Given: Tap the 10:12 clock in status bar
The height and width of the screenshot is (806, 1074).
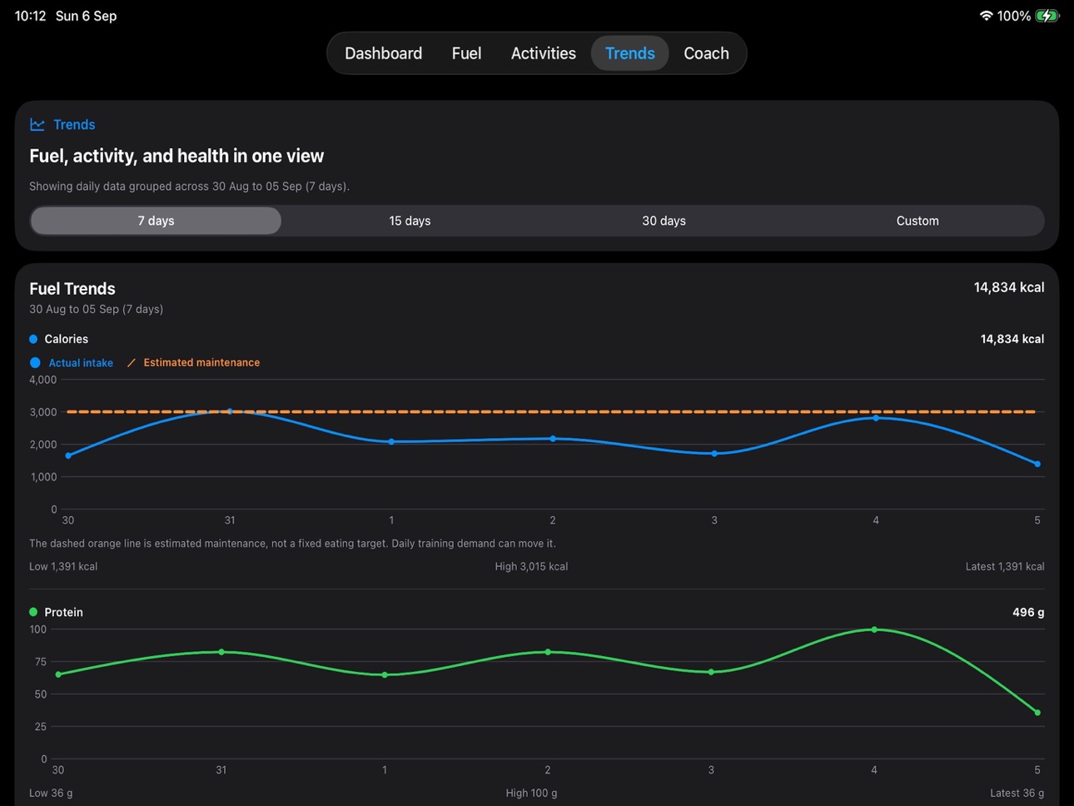Looking at the screenshot, I should [31, 16].
